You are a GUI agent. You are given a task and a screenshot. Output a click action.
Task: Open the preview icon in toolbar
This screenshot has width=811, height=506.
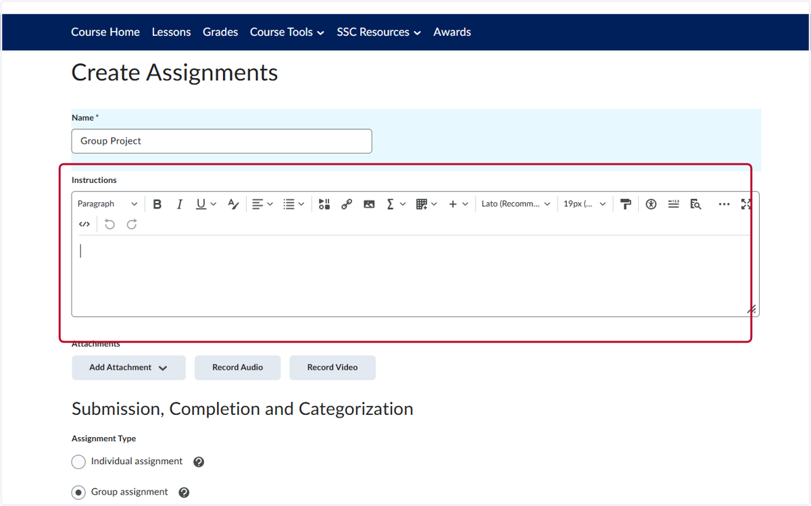pos(695,204)
